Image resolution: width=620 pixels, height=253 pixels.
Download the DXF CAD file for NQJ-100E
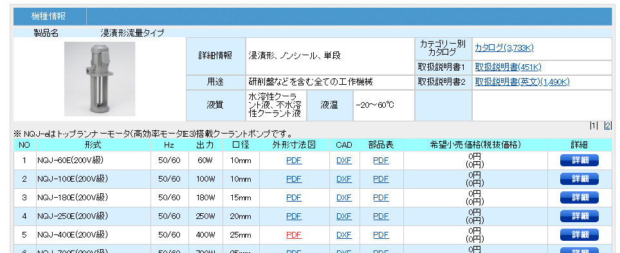pyautogui.click(x=344, y=179)
